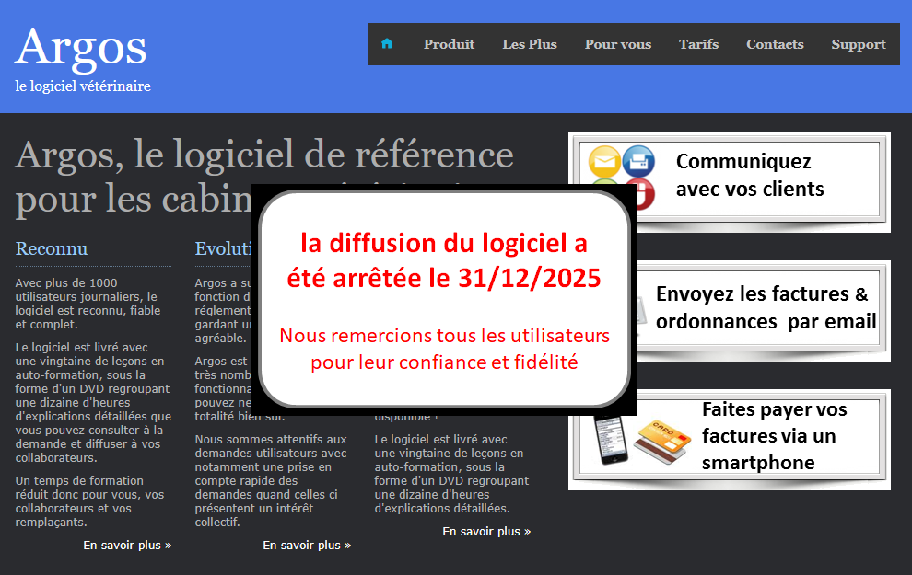
Task: Go to the Pour vous page
Action: tap(617, 44)
